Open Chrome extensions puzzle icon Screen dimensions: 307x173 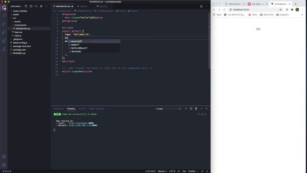(292, 10)
